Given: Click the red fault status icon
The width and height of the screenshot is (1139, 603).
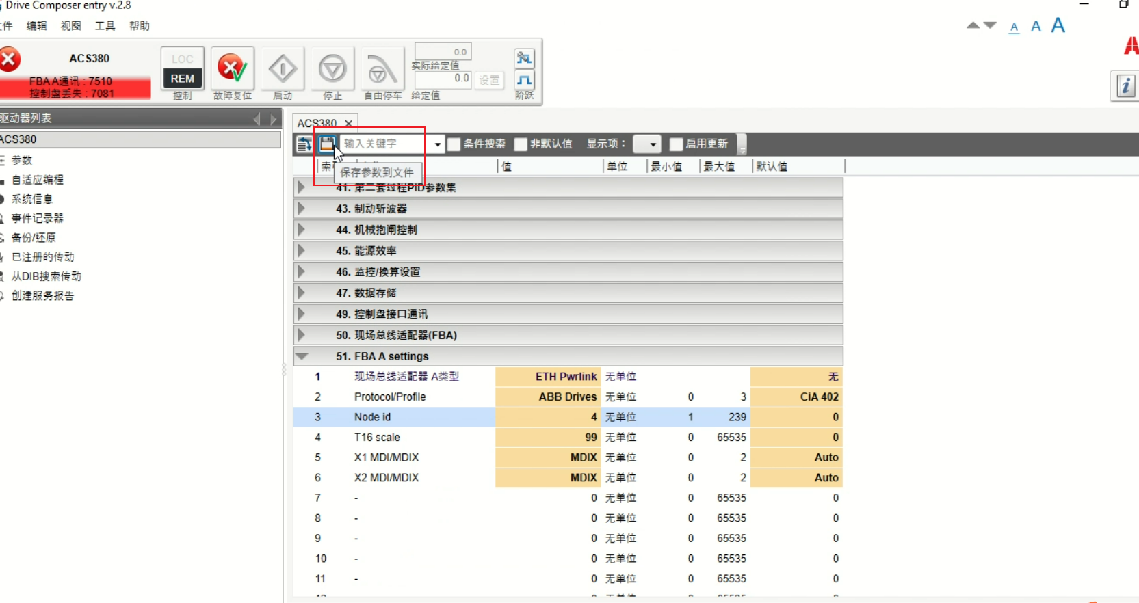Looking at the screenshot, I should pyautogui.click(x=10, y=59).
